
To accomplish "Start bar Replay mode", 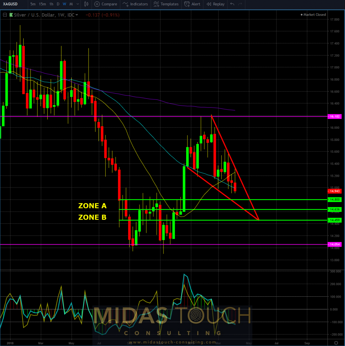I will click(x=215, y=4).
